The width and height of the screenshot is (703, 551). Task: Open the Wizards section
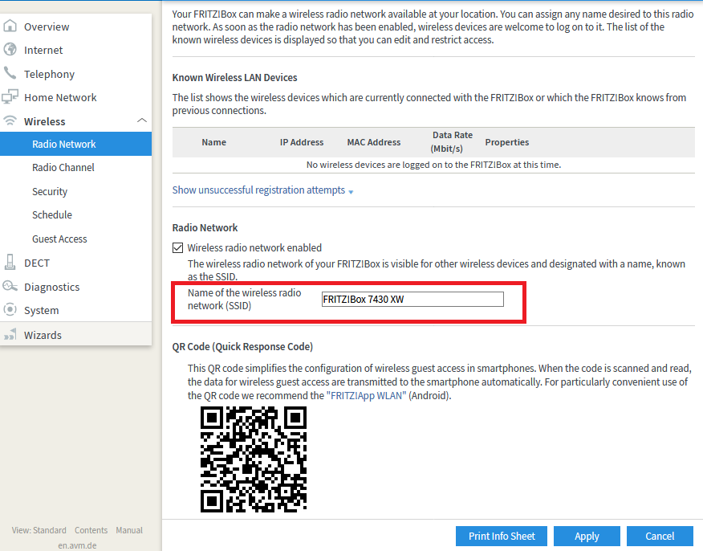pyautogui.click(x=43, y=335)
